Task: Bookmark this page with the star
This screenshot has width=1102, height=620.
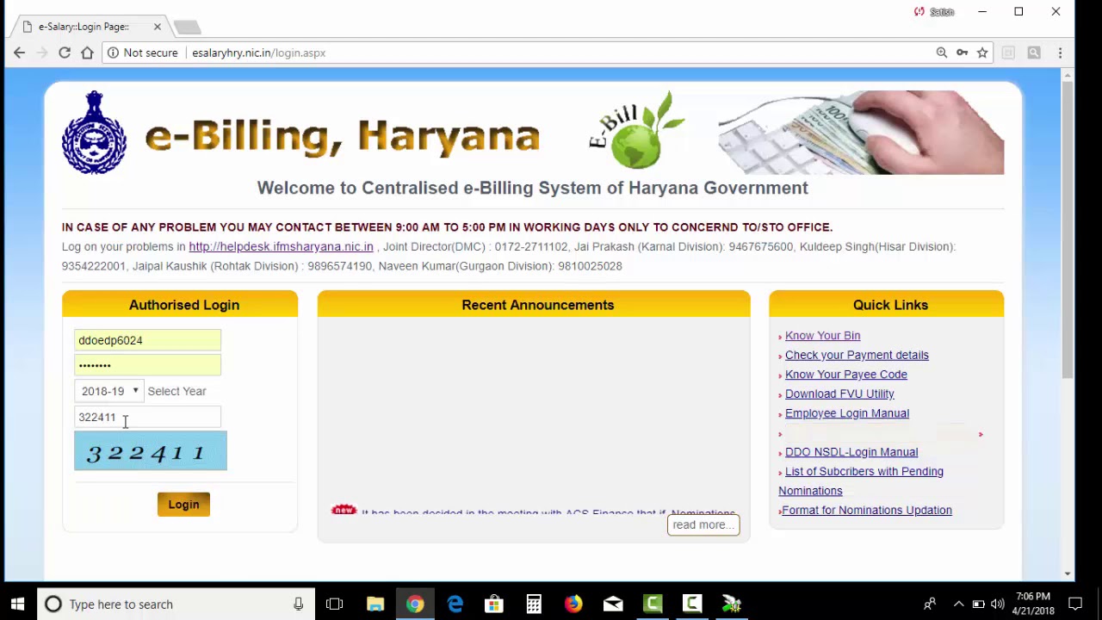Action: pos(982,53)
